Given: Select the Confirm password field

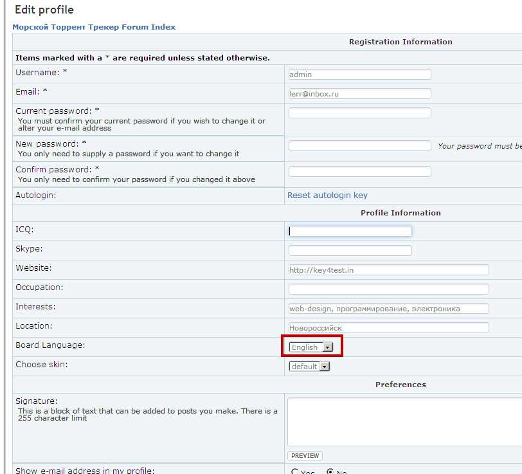Looking at the screenshot, I should 359,172.
